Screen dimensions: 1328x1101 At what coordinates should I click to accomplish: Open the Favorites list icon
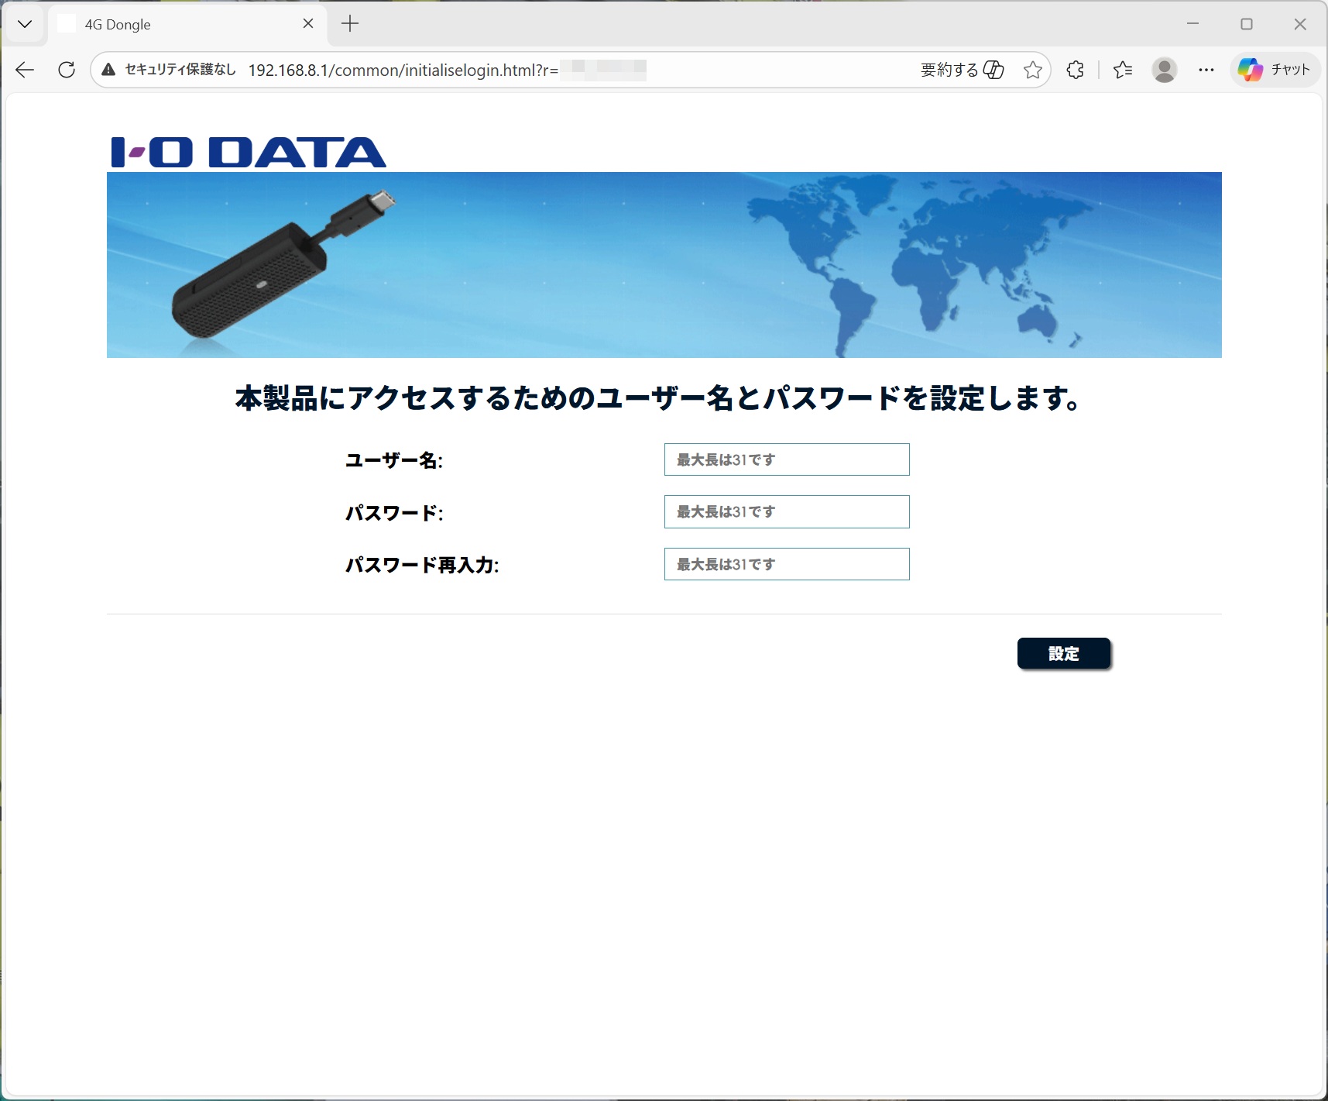pos(1122,70)
